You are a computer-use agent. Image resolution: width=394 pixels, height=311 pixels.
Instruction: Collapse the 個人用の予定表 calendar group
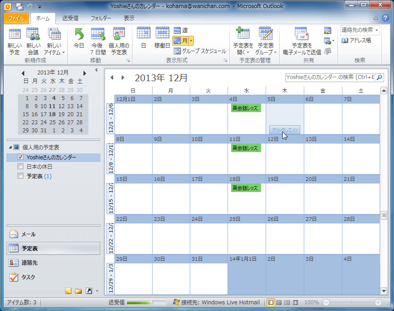pyautogui.click(x=10, y=147)
